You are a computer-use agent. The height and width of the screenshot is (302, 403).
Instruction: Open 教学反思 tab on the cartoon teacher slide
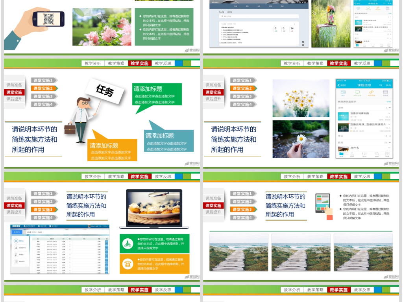click(163, 63)
